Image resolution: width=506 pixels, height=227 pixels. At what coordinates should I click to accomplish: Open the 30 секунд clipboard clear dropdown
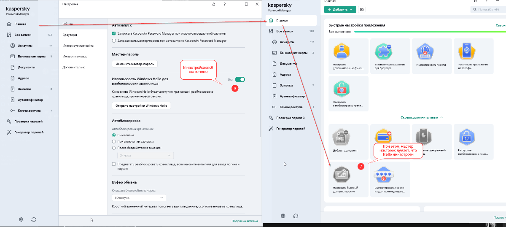click(x=139, y=197)
